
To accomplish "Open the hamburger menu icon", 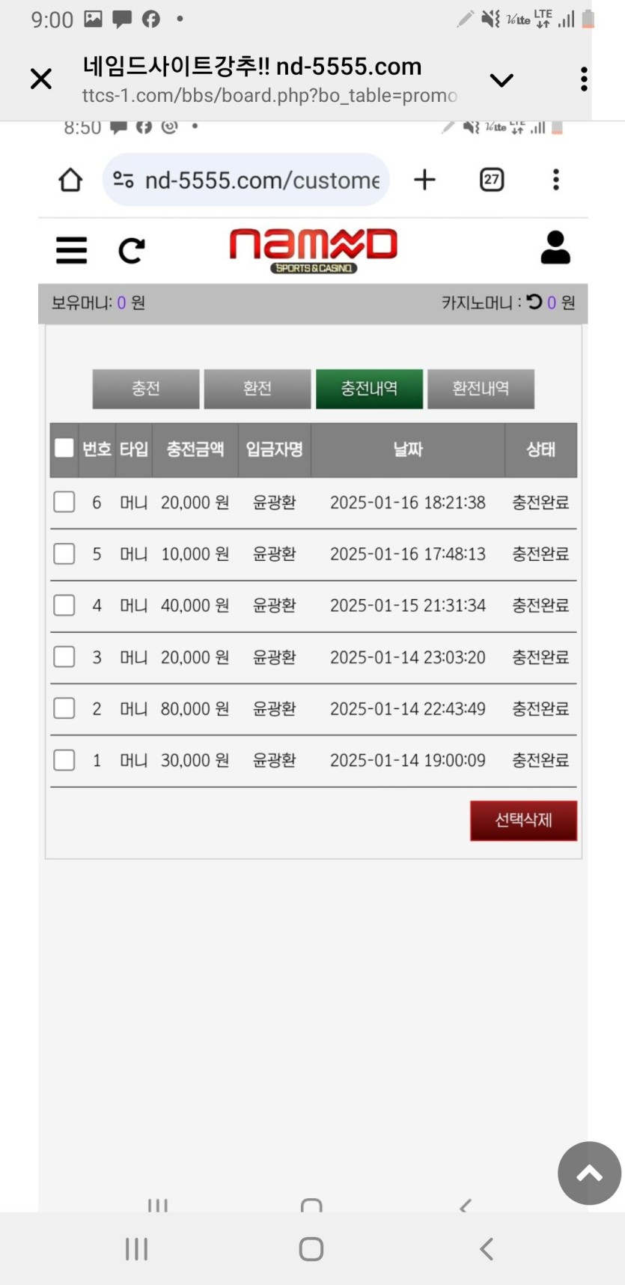I will point(72,250).
